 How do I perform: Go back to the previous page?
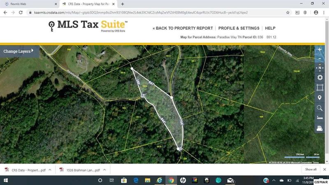[x=5, y=13]
